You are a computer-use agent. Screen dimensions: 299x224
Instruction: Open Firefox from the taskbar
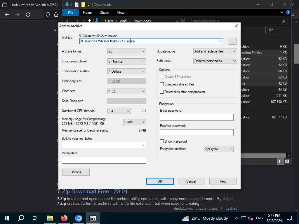pyautogui.click(x=64, y=218)
